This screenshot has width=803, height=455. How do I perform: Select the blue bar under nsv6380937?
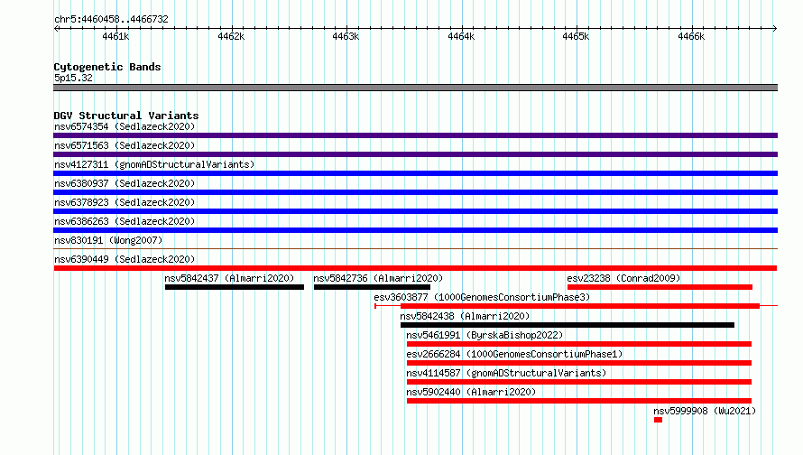pyautogui.click(x=415, y=192)
